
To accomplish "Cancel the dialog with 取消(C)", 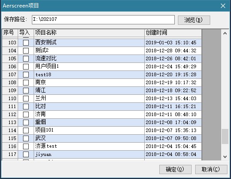I will 211,169.
